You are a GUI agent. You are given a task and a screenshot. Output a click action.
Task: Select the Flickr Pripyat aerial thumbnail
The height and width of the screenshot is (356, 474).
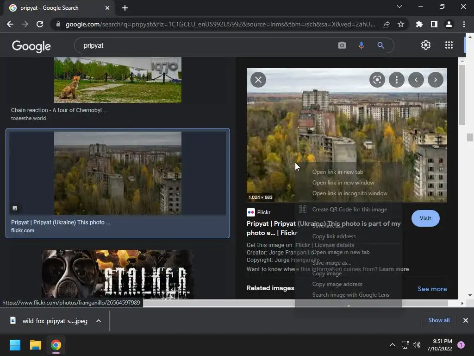(x=118, y=173)
